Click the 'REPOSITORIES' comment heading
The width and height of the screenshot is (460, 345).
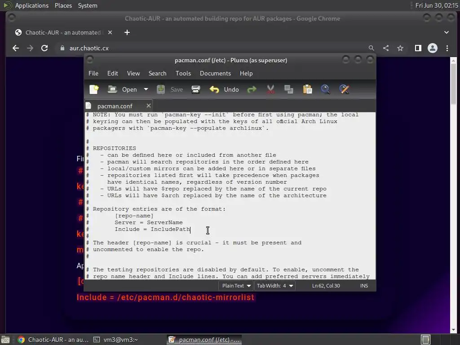point(115,148)
